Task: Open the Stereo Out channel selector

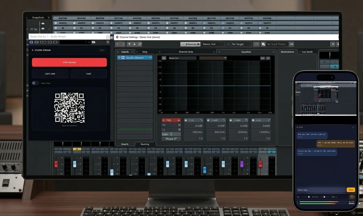Action: (213, 44)
